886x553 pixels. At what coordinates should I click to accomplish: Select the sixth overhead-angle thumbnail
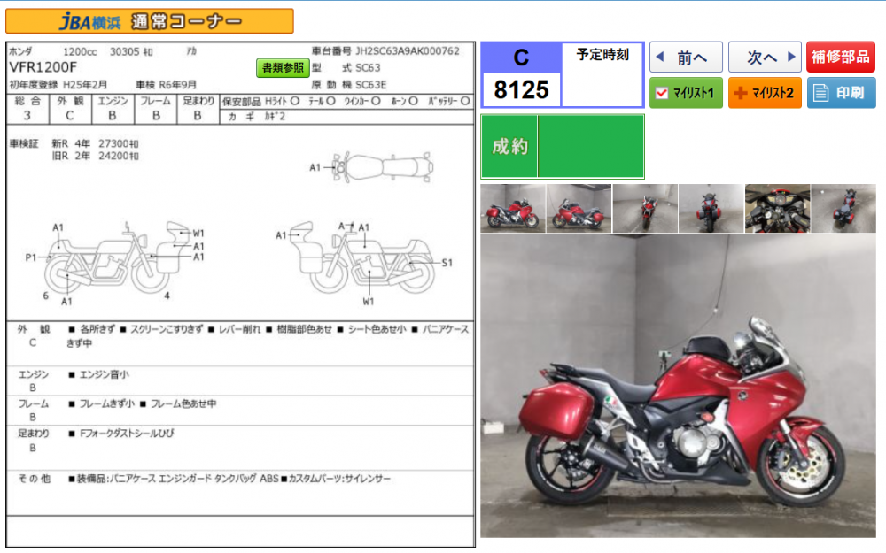tap(843, 208)
